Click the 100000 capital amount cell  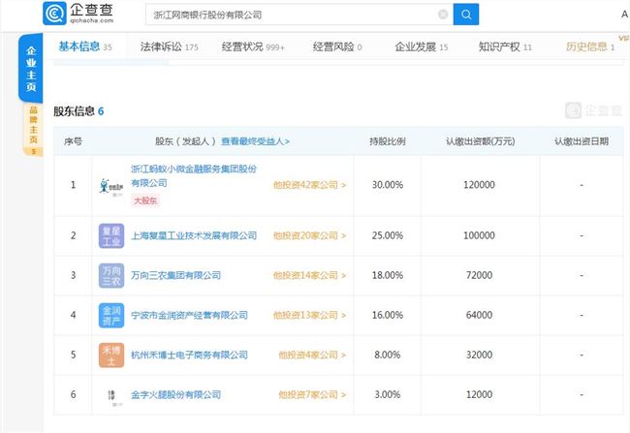[479, 235]
